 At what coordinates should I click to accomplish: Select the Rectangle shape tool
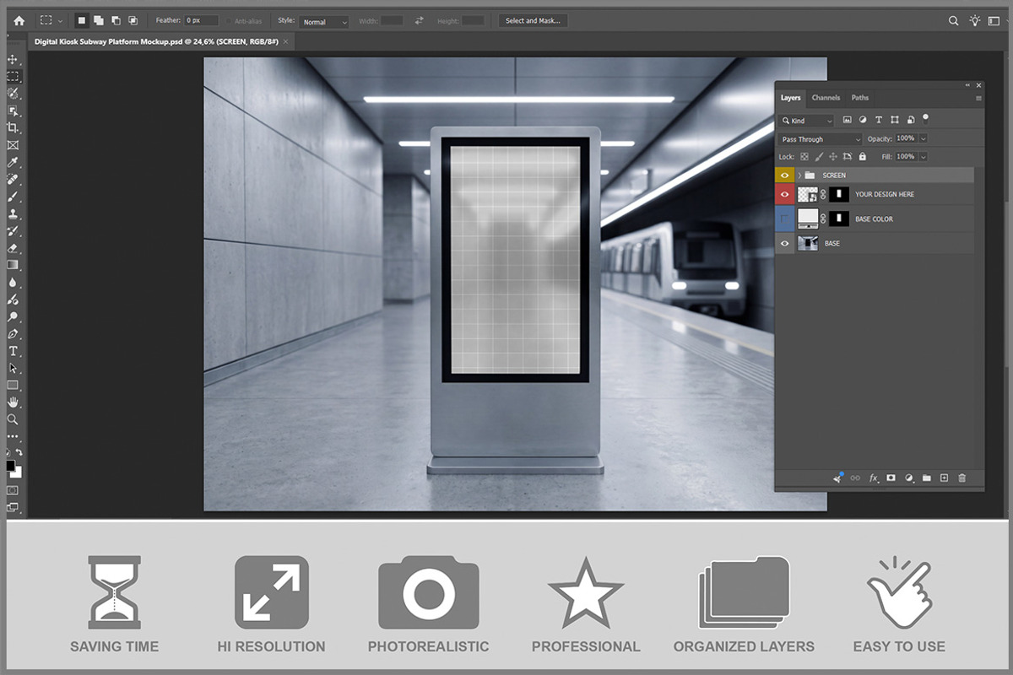13,385
